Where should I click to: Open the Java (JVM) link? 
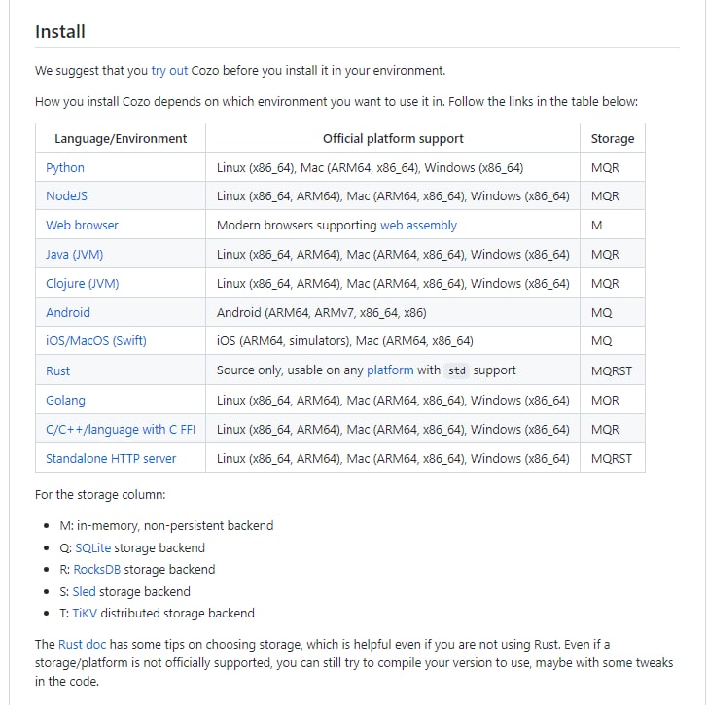coord(74,255)
